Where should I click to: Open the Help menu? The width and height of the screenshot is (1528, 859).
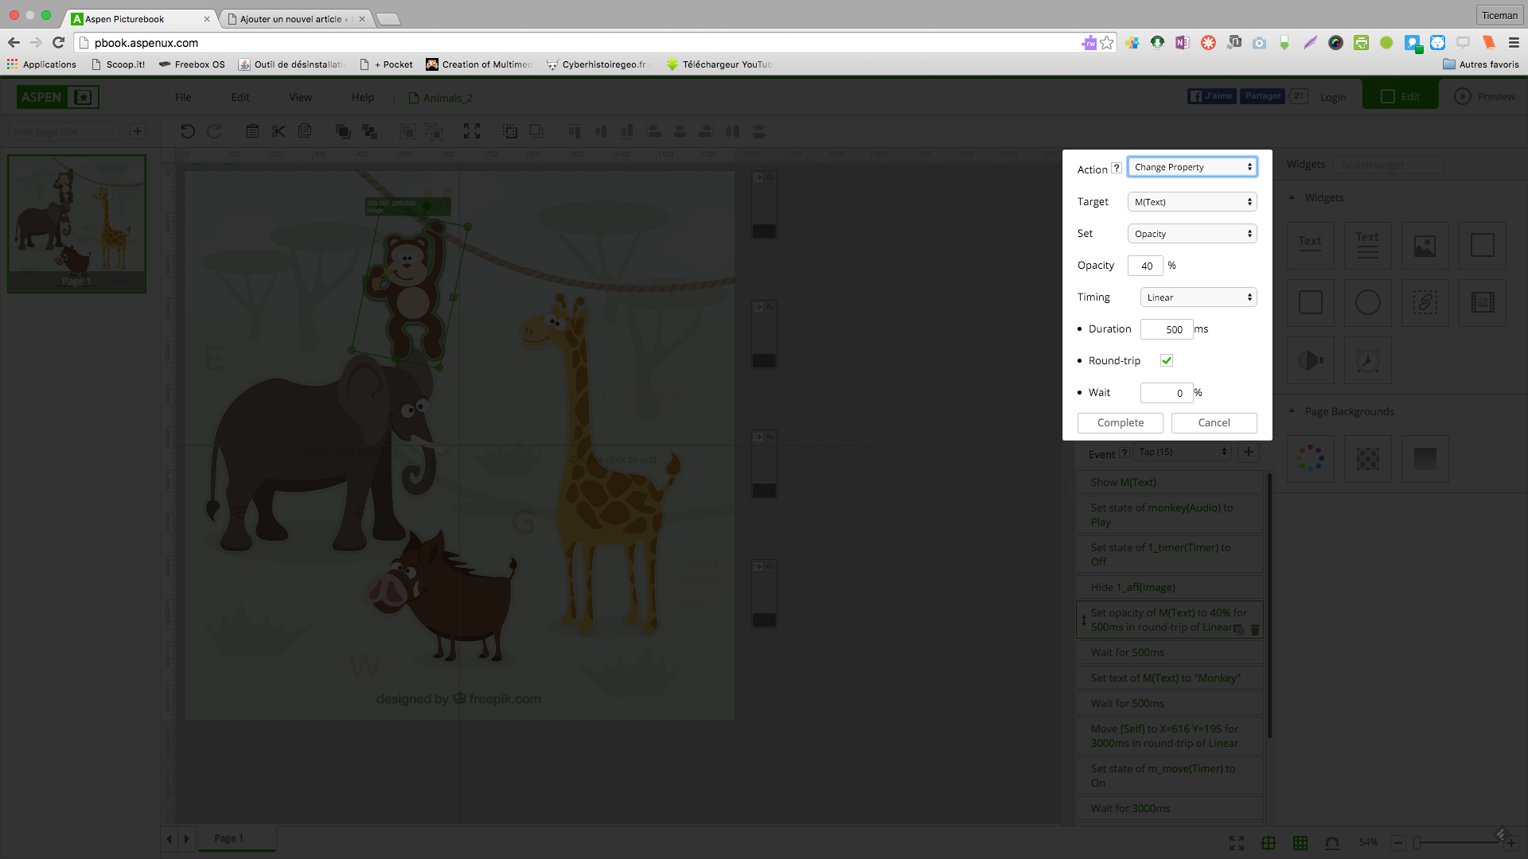pos(363,97)
